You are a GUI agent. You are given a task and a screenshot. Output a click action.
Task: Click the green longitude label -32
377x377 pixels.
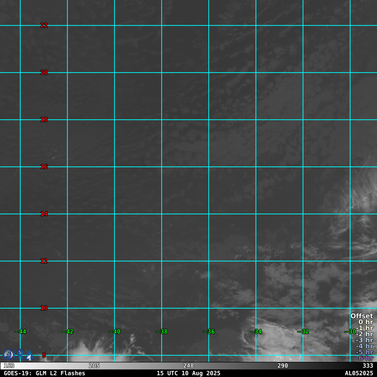click(x=303, y=332)
